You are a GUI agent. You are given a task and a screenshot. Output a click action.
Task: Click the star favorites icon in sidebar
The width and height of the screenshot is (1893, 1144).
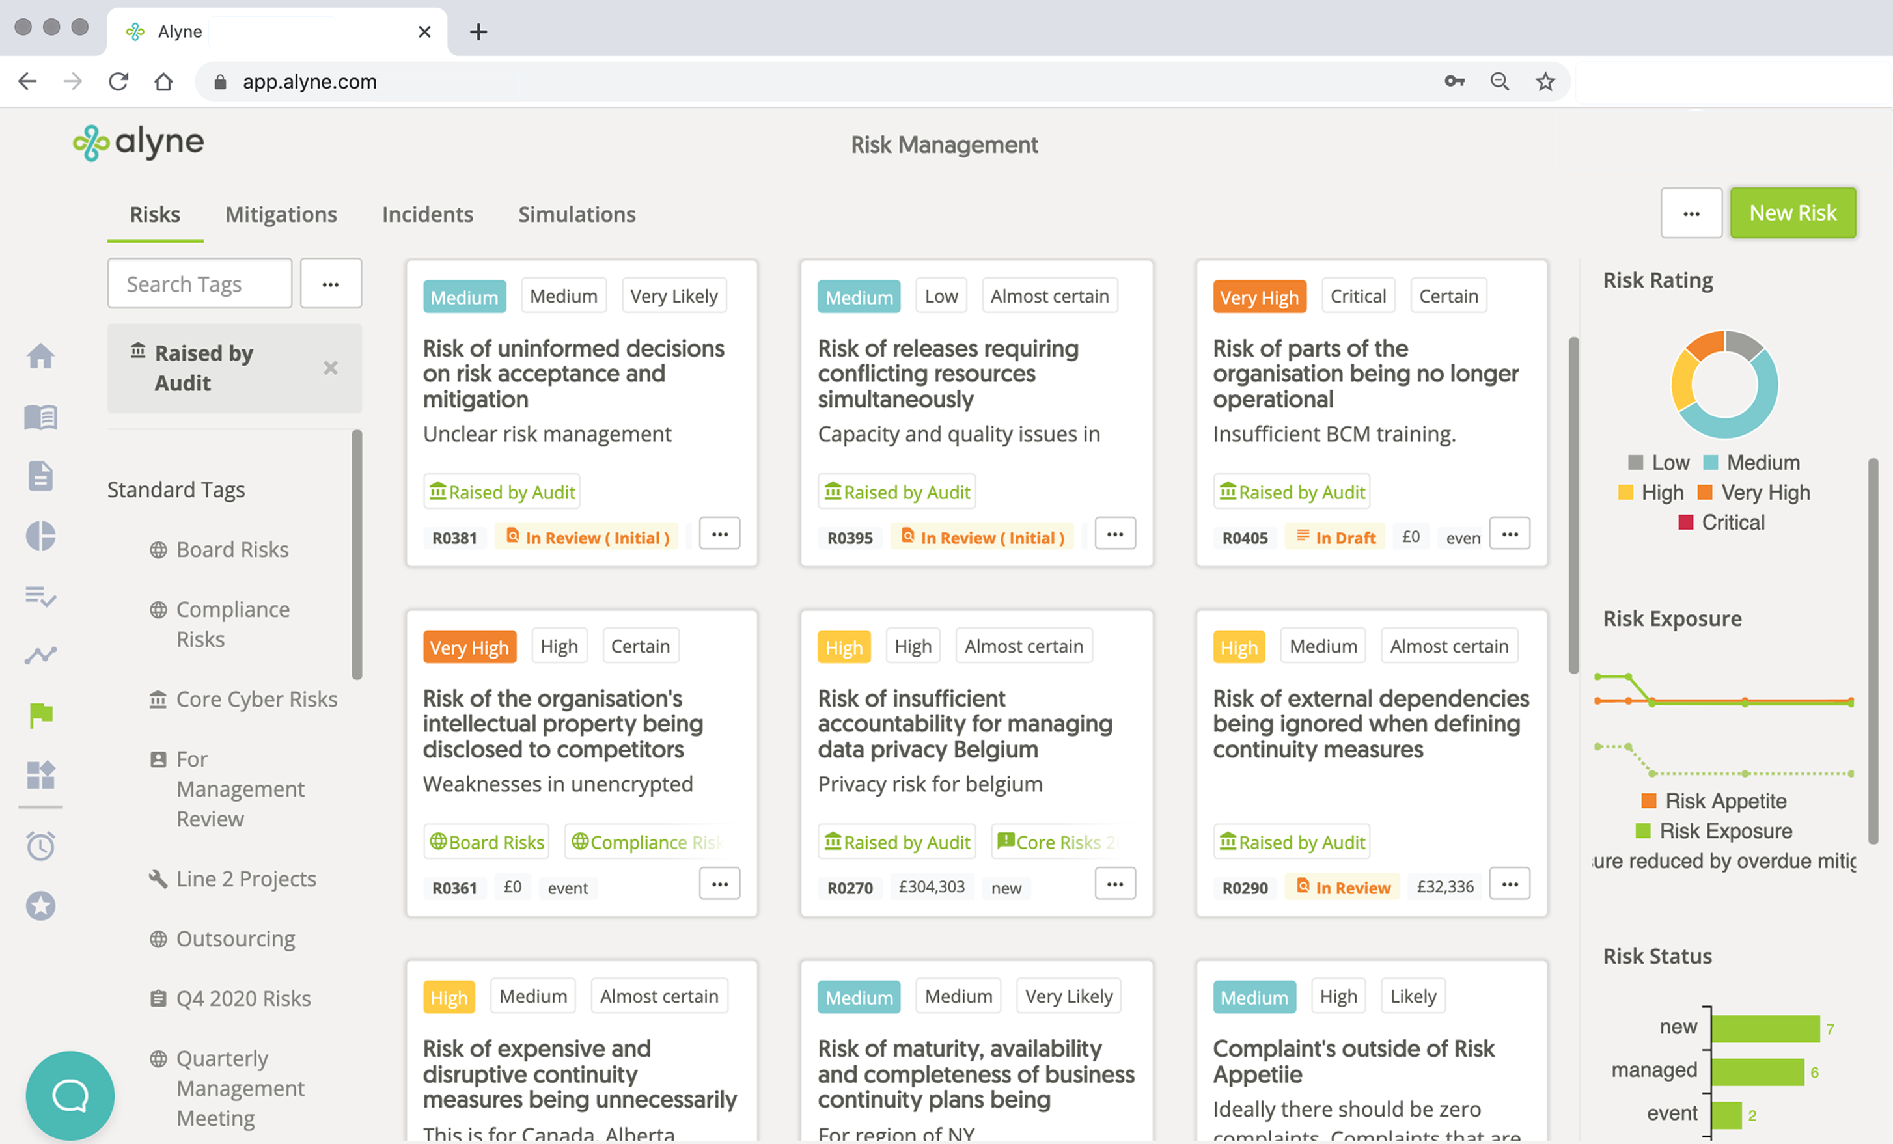(41, 906)
